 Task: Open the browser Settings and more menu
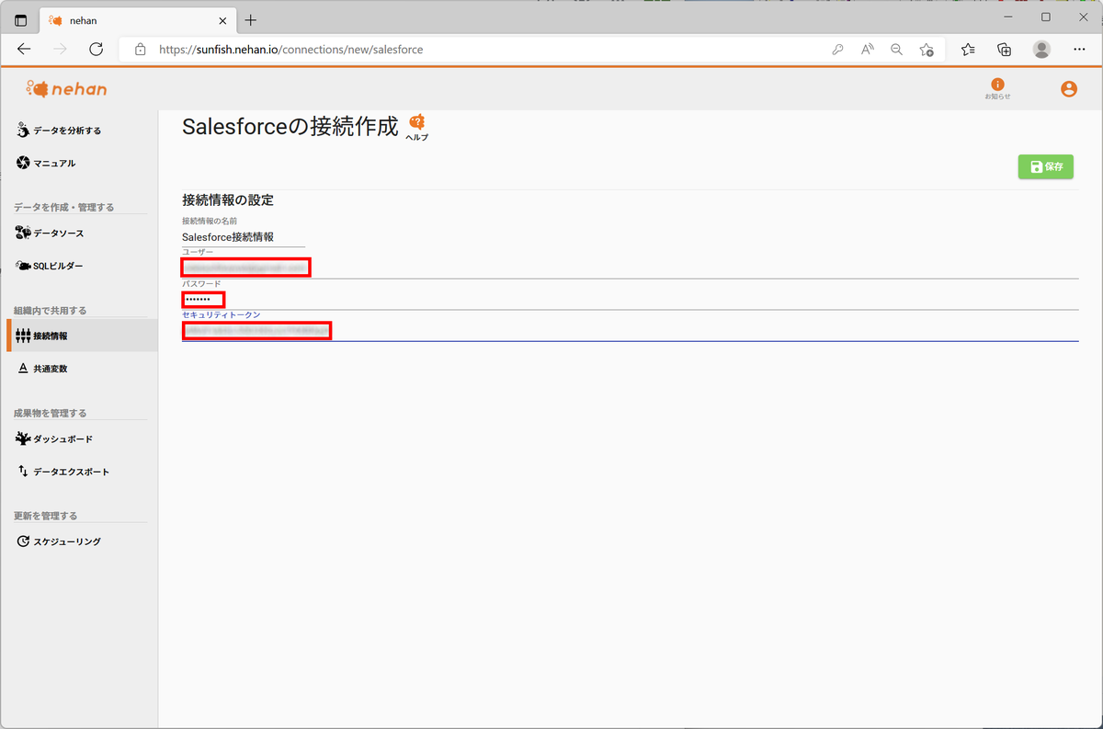point(1078,50)
